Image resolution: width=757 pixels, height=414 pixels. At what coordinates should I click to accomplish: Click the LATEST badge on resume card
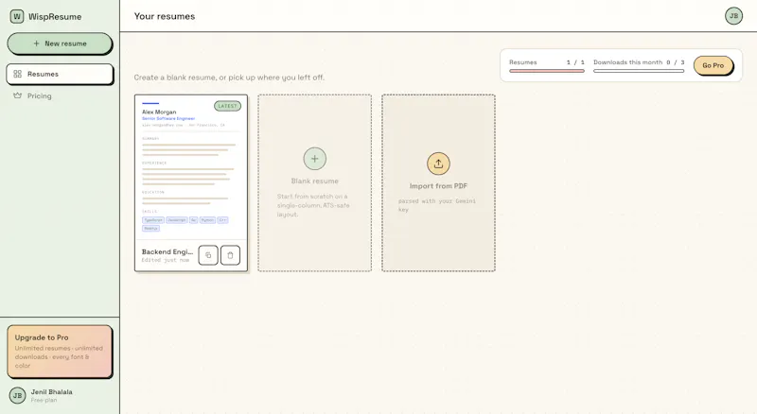tap(227, 106)
